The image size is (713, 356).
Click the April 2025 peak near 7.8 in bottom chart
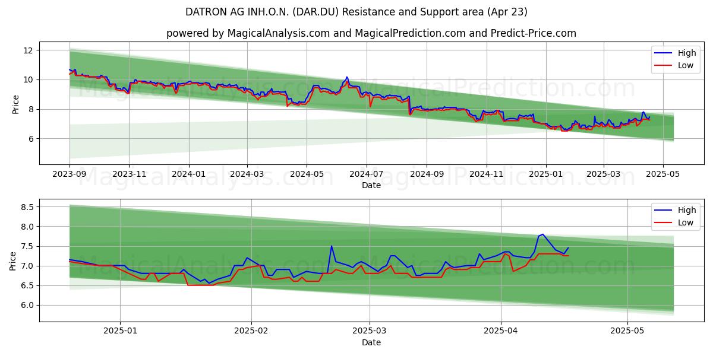(x=542, y=234)
